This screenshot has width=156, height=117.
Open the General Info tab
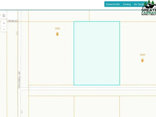coord(113,4)
